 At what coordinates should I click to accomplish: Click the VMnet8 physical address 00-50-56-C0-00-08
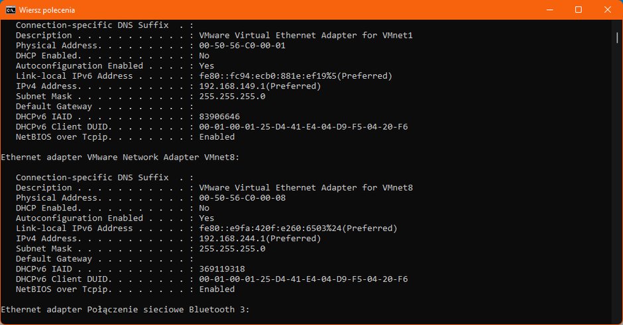[242, 198]
